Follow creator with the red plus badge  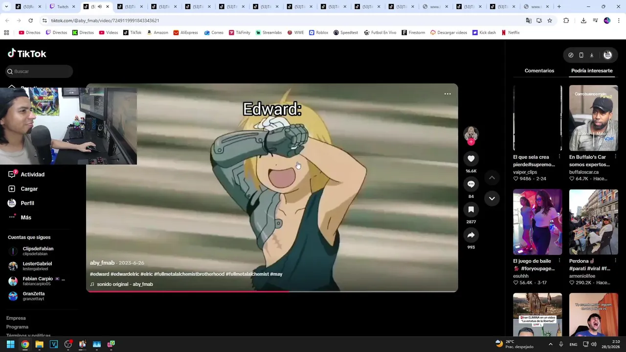(471, 142)
